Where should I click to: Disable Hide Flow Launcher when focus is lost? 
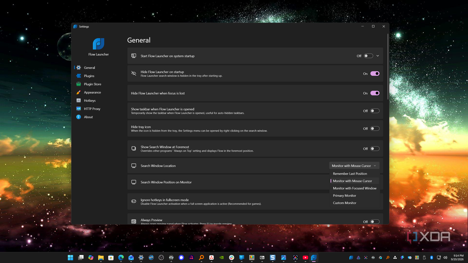coord(375,93)
